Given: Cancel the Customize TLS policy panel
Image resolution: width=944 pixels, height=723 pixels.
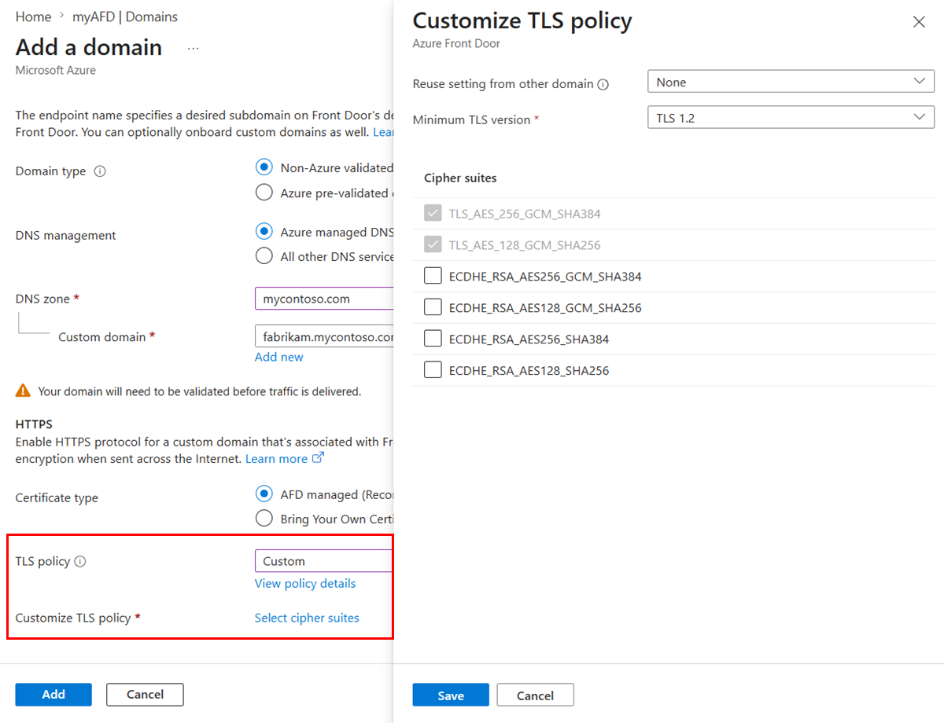Looking at the screenshot, I should [536, 695].
